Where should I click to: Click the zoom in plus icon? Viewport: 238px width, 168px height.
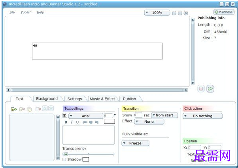click(174, 13)
